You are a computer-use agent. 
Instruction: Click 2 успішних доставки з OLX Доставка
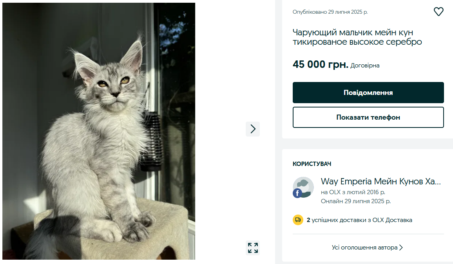359,220
